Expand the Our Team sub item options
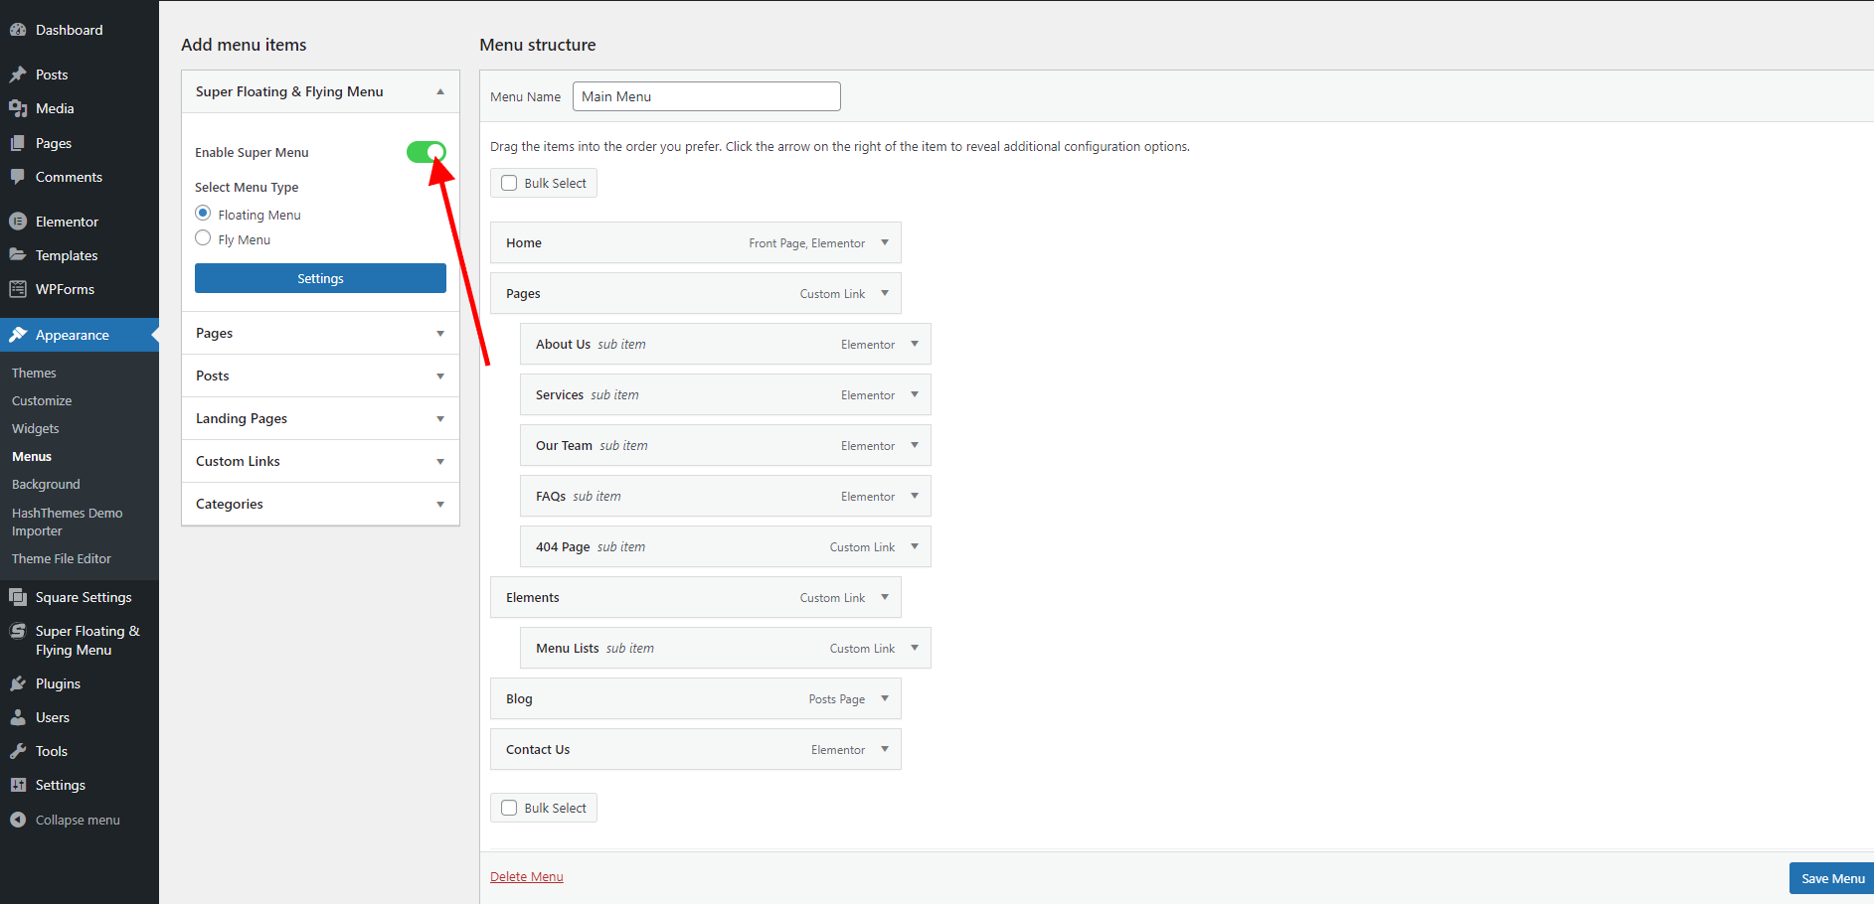1874x904 pixels. pos(915,445)
